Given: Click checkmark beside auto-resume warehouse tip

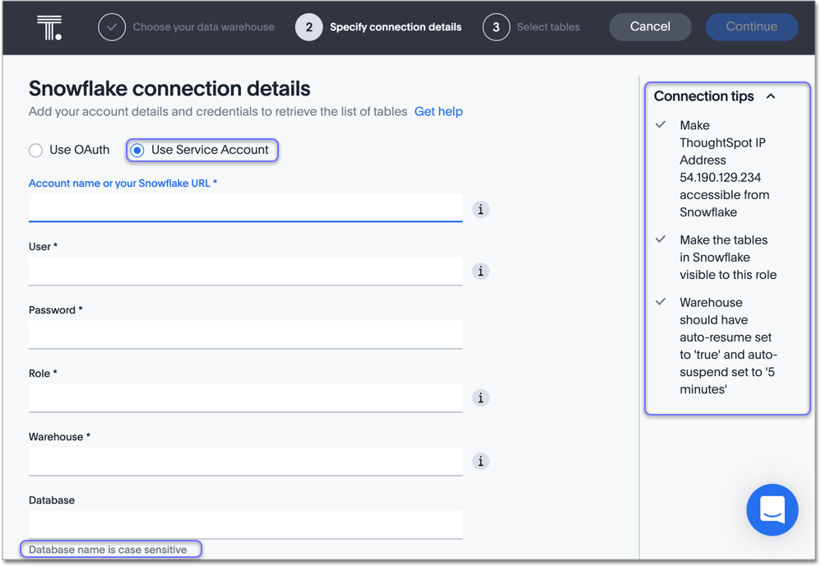Looking at the screenshot, I should 661,302.
